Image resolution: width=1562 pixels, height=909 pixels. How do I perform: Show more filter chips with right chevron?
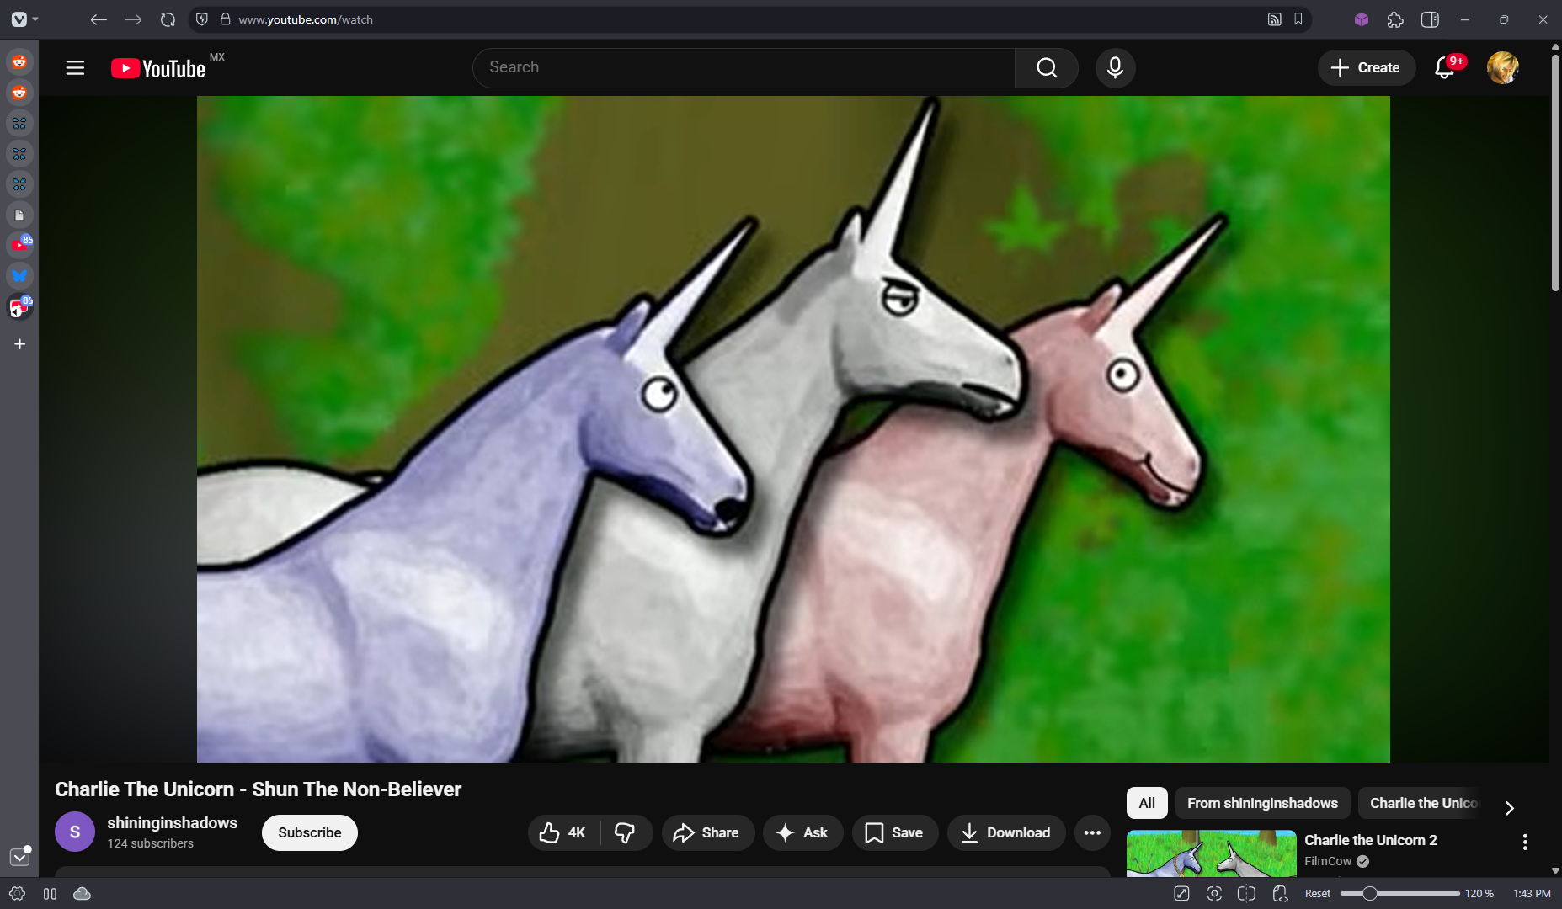pos(1509,807)
